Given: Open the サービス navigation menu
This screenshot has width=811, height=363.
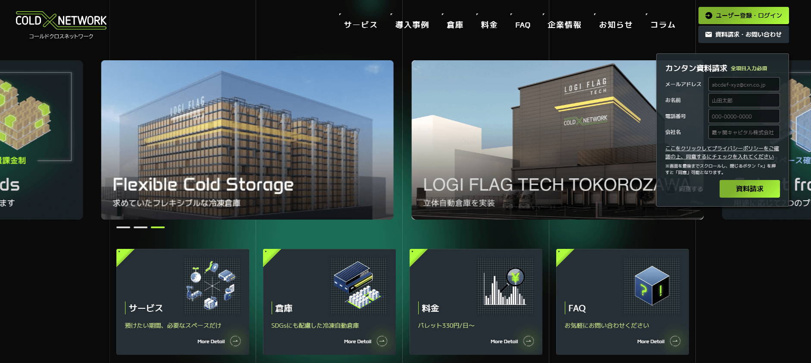Looking at the screenshot, I should point(360,25).
